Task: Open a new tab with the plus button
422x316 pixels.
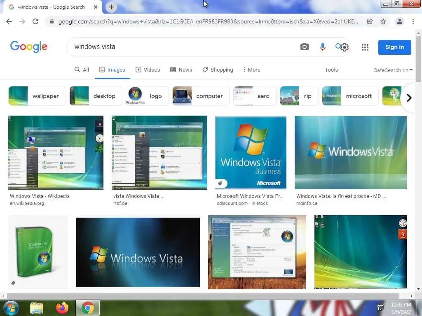Action: (x=111, y=7)
